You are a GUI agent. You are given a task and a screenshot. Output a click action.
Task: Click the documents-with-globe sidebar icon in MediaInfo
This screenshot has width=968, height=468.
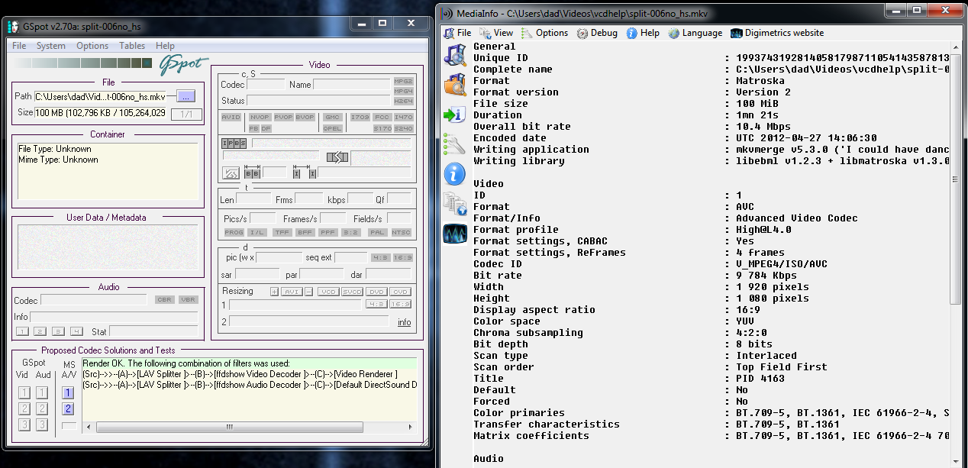tap(456, 204)
